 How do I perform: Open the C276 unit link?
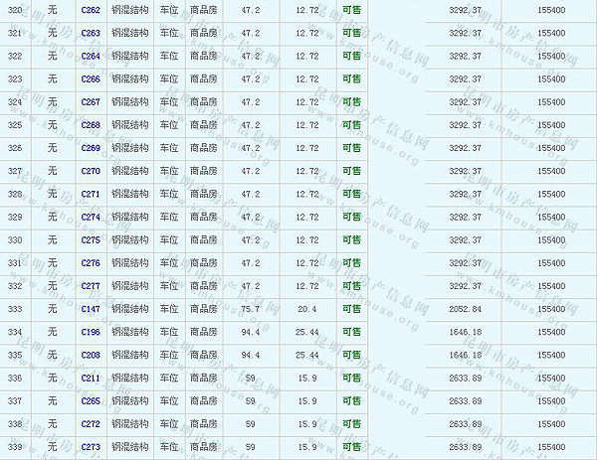tap(91, 262)
